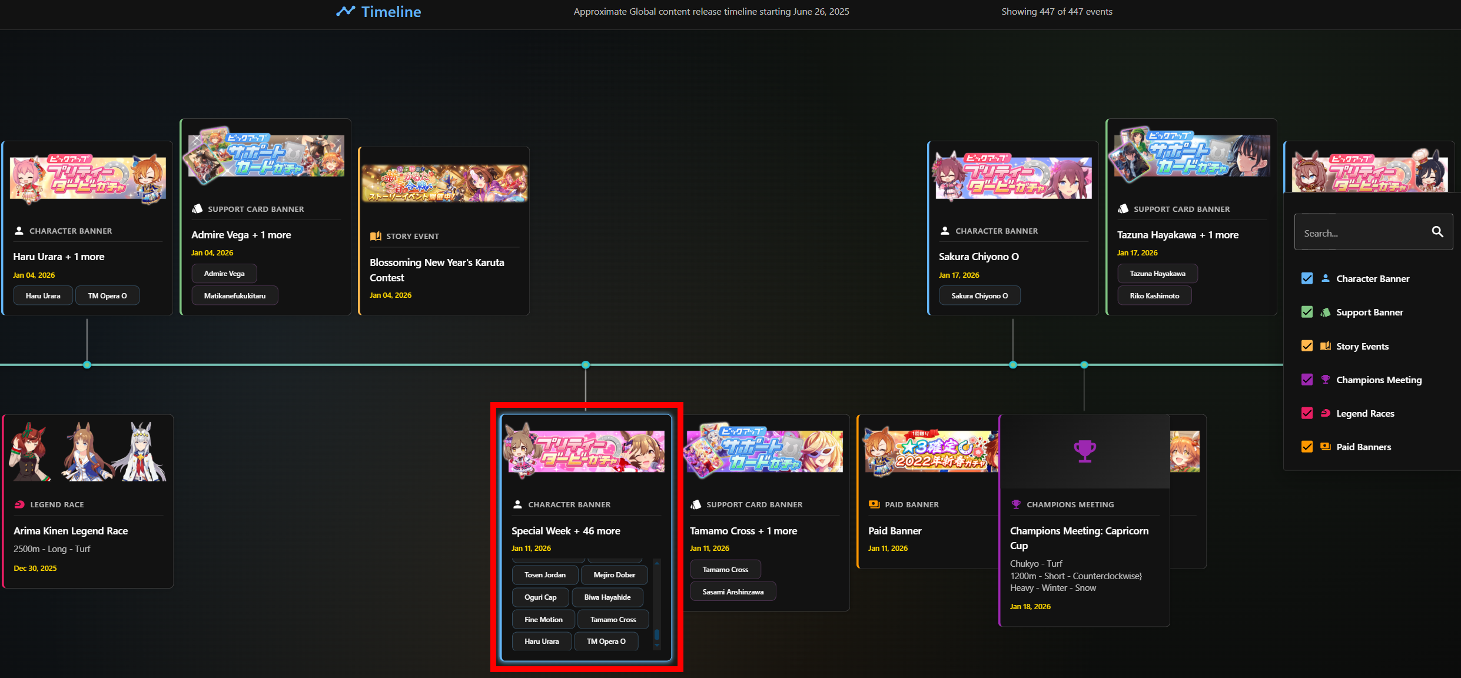Click the book icon next to Story Events filter
The image size is (1461, 678).
[x=1325, y=346]
